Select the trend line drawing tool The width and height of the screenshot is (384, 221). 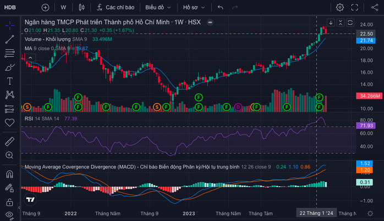point(9,40)
